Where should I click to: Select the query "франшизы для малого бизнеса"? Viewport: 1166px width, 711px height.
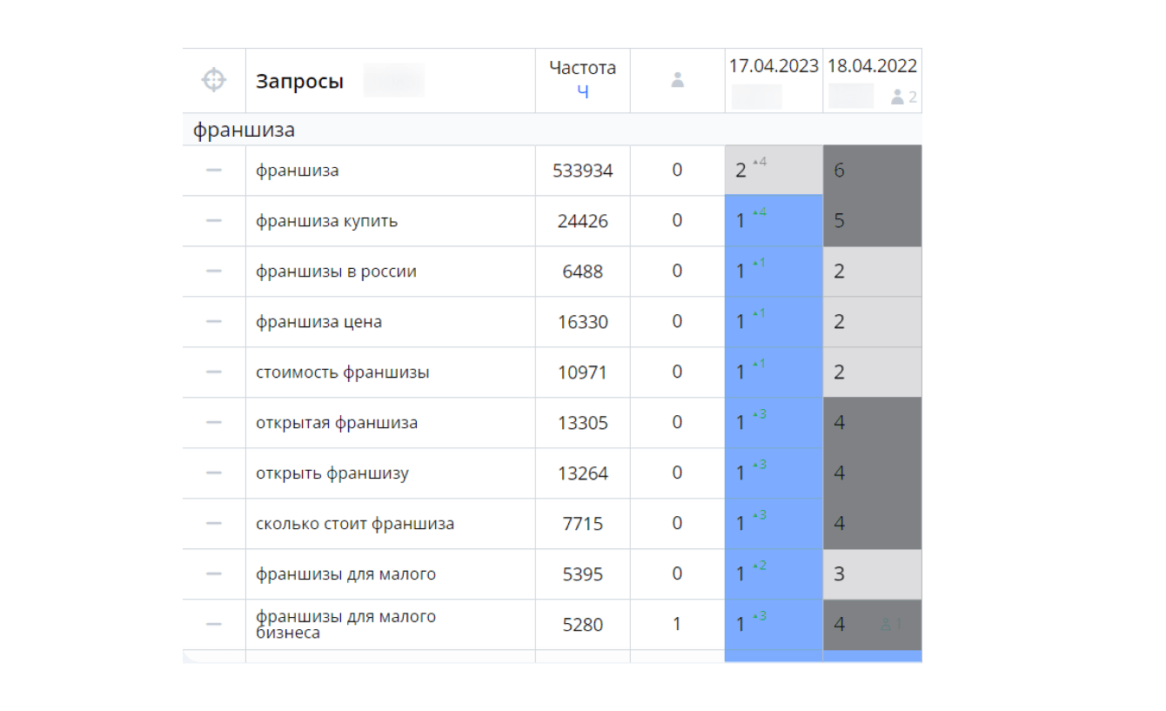(x=345, y=625)
